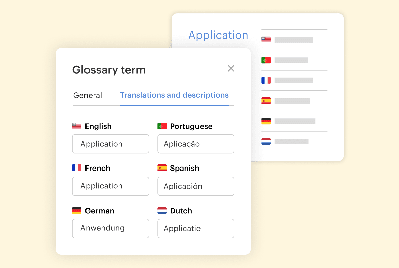Close the Glossary term dialog
Screen dimensions: 399x268
231,68
